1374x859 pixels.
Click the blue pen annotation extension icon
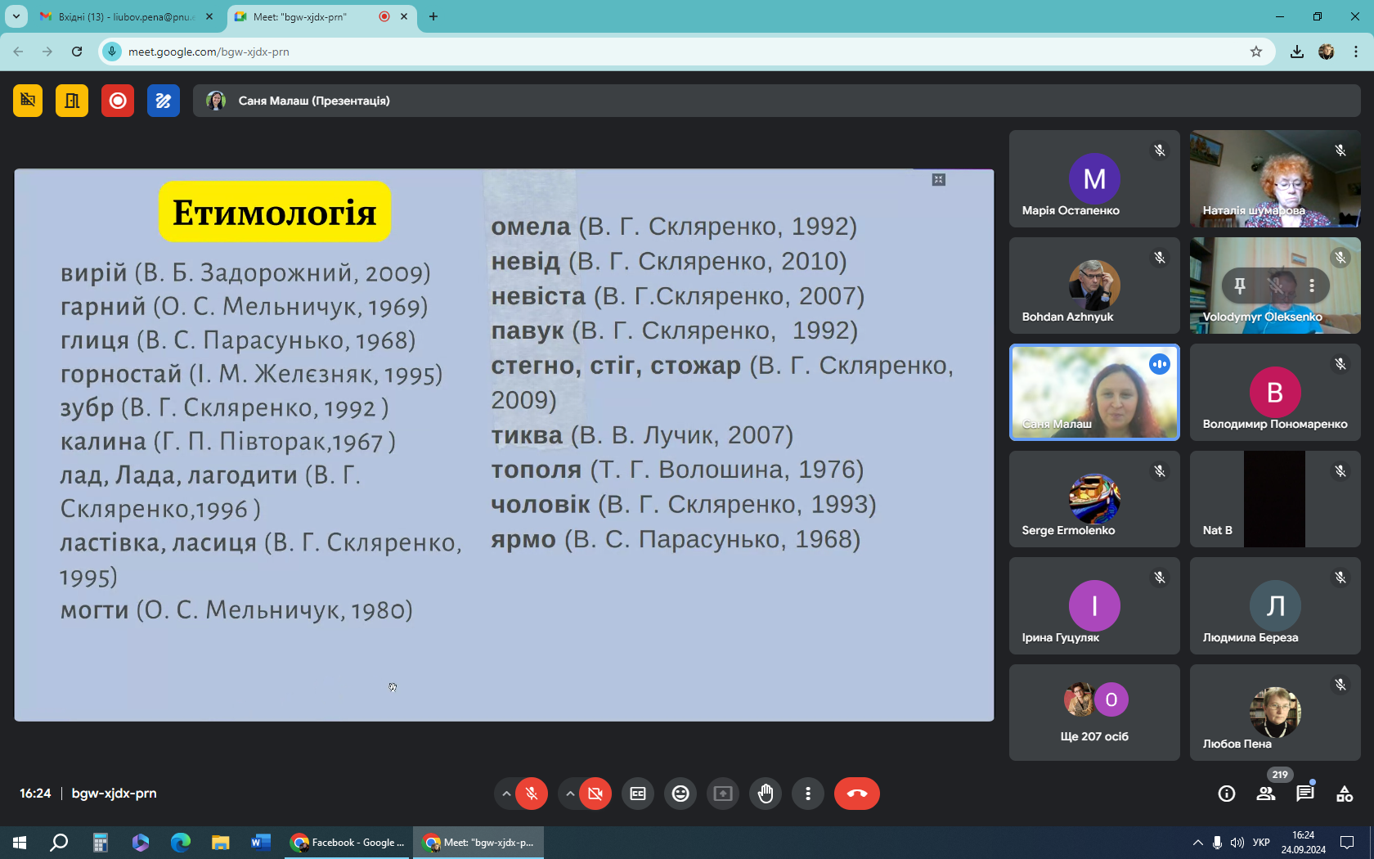164,101
